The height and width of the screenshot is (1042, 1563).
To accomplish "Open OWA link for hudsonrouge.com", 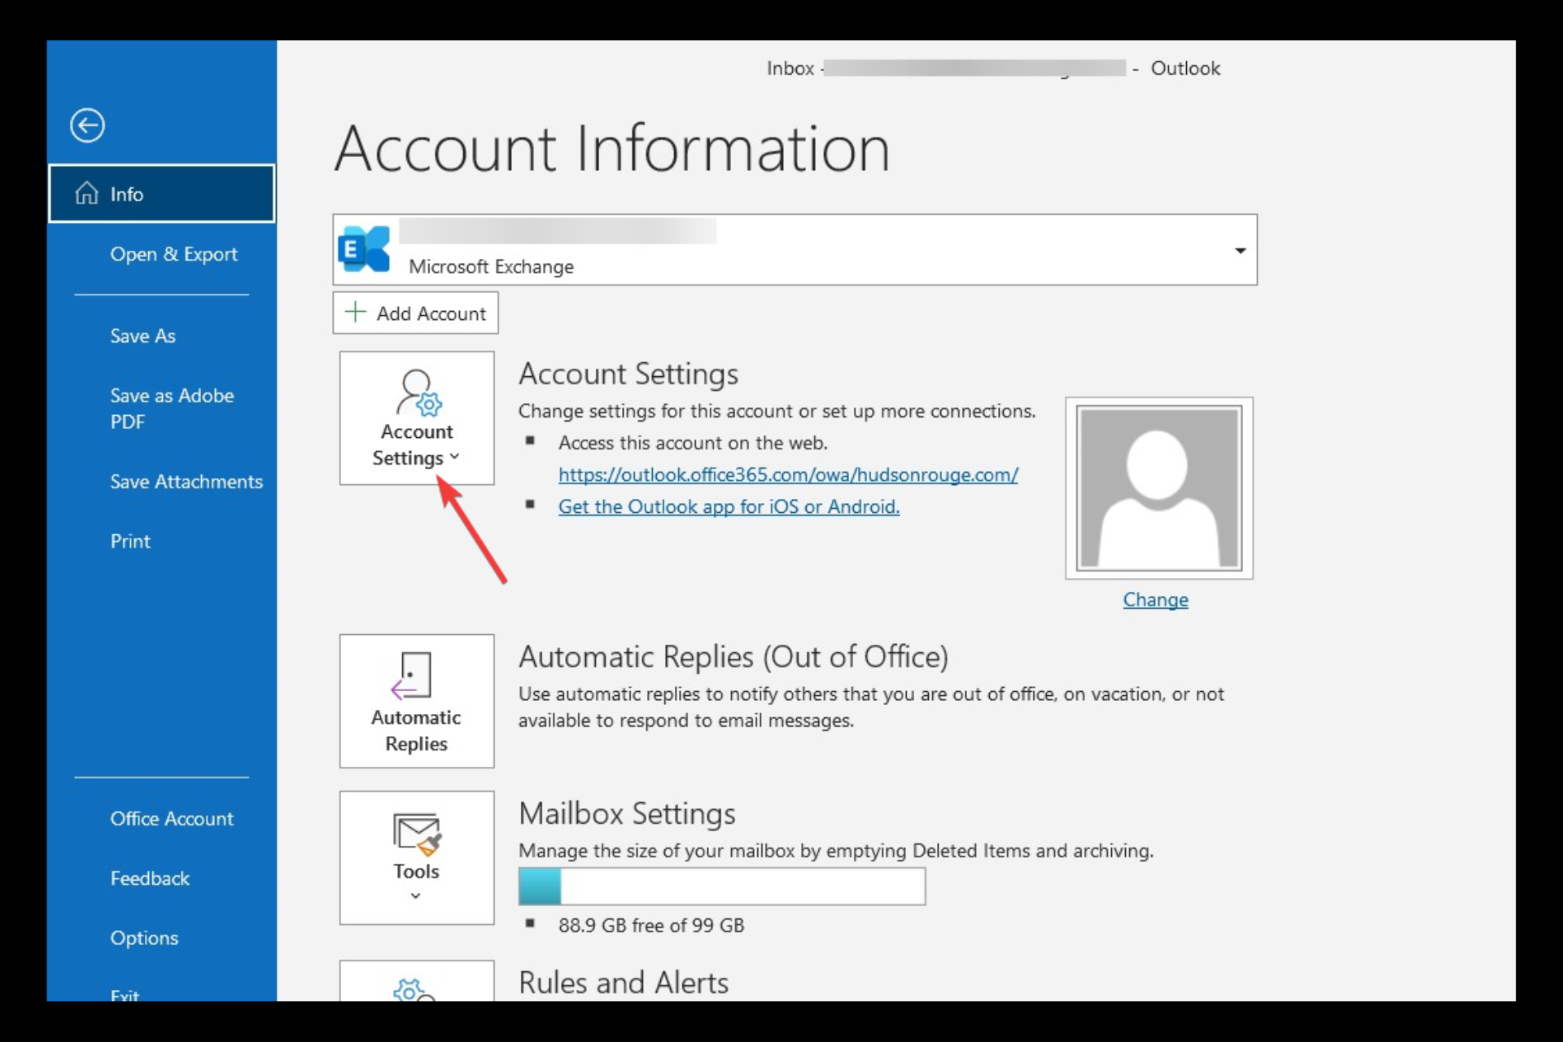I will point(786,473).
